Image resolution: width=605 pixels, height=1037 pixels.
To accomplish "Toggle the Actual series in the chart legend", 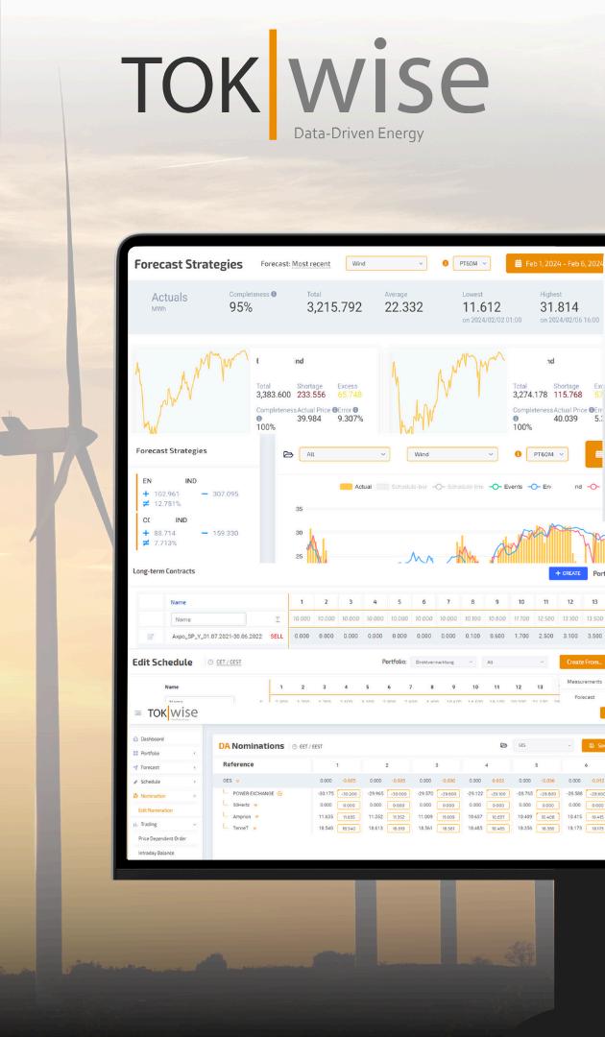I will [355, 487].
